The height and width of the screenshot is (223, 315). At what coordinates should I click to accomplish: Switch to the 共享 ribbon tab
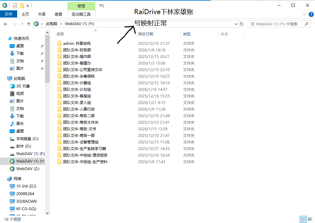point(42,14)
